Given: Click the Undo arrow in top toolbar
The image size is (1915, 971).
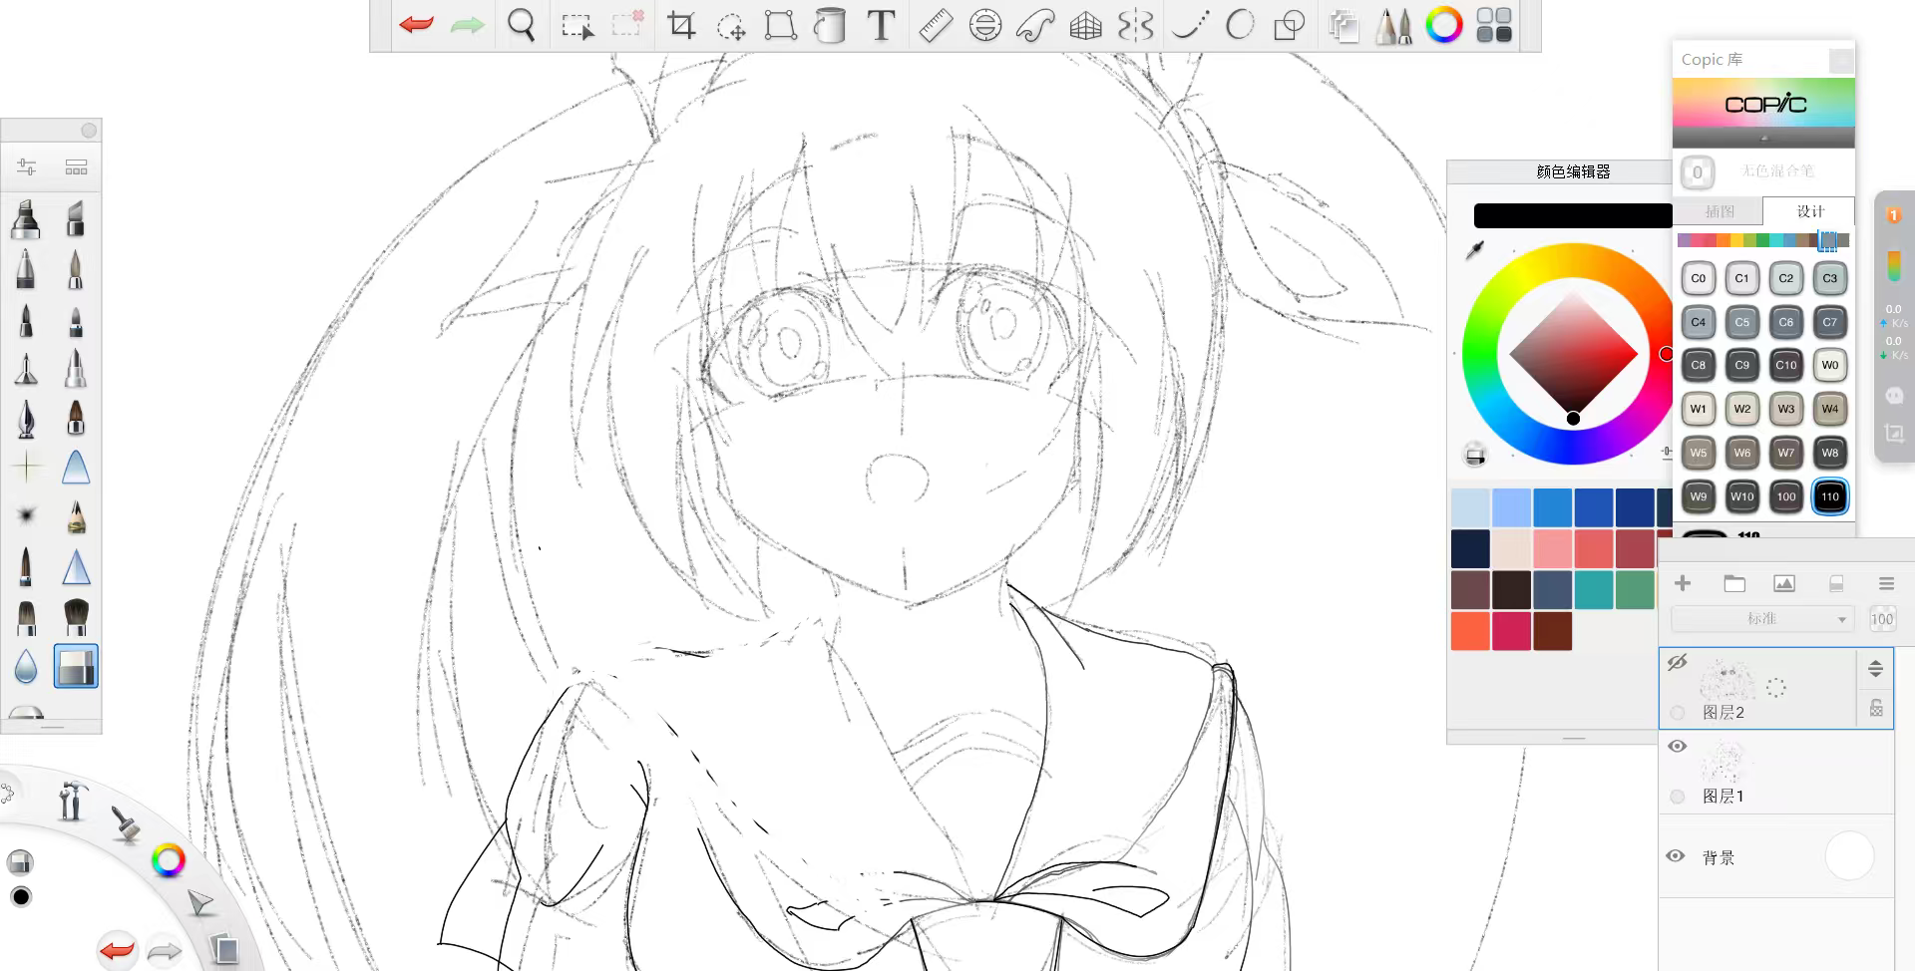Looking at the screenshot, I should (416, 25).
